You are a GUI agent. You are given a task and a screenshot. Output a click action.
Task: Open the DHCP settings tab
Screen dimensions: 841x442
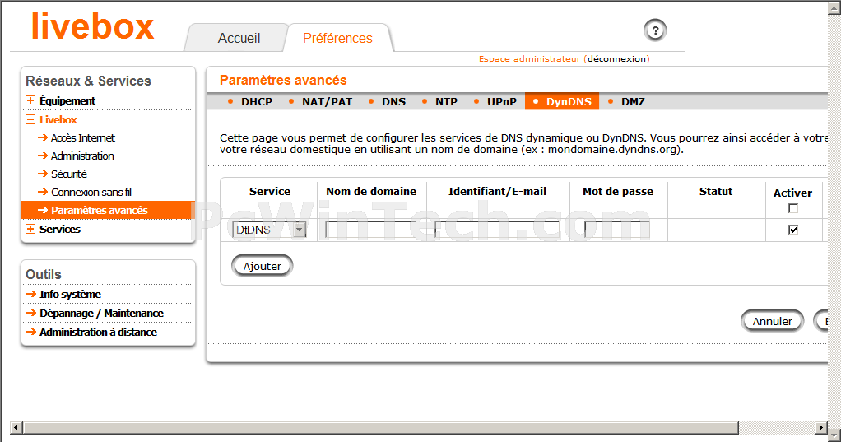(x=256, y=102)
